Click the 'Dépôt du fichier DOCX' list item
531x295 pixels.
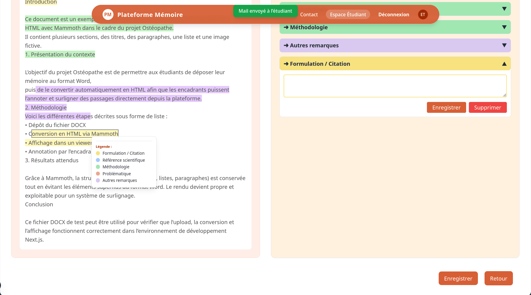[56, 125]
